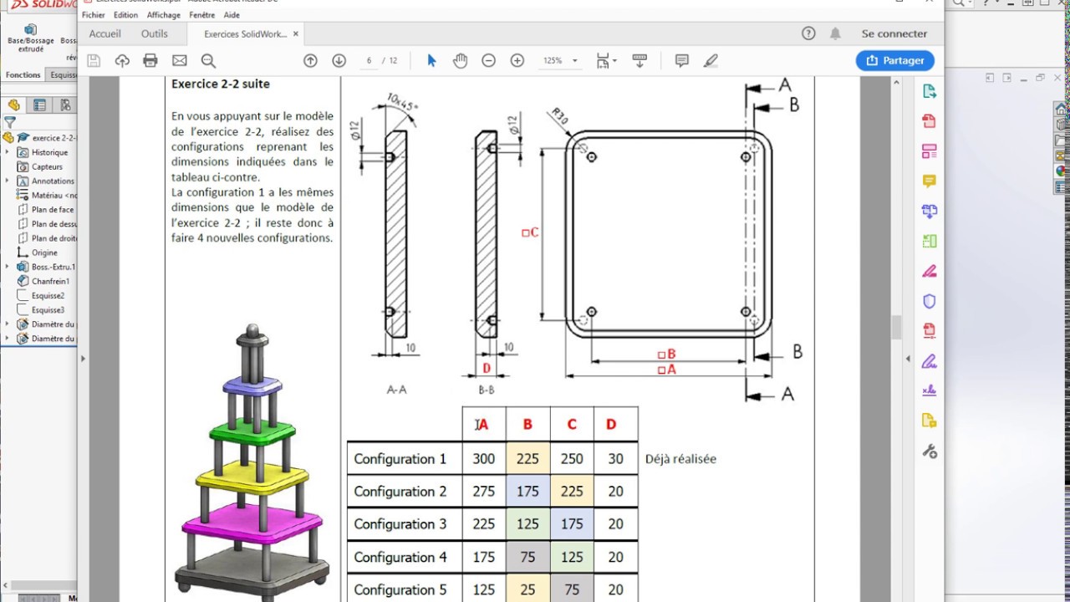Switch to the Outils tab

(155, 33)
